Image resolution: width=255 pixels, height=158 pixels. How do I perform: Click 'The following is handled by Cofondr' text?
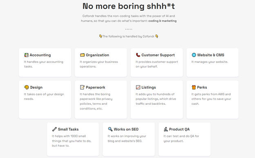(x=128, y=37)
